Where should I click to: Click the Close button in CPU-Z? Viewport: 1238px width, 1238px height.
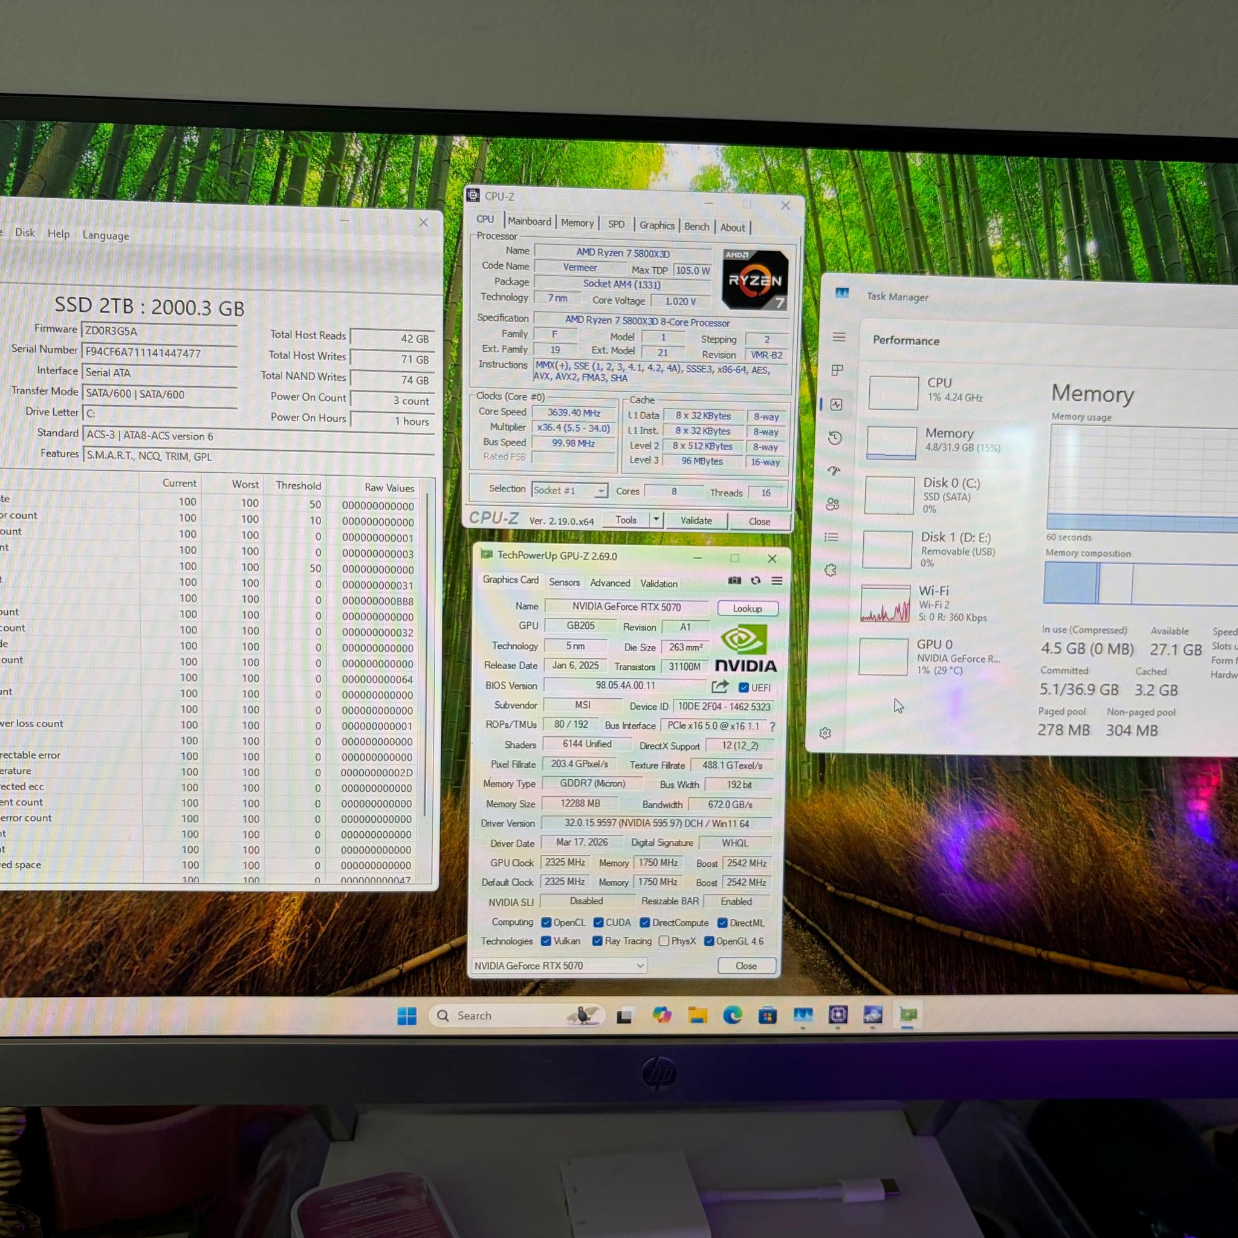[759, 521]
